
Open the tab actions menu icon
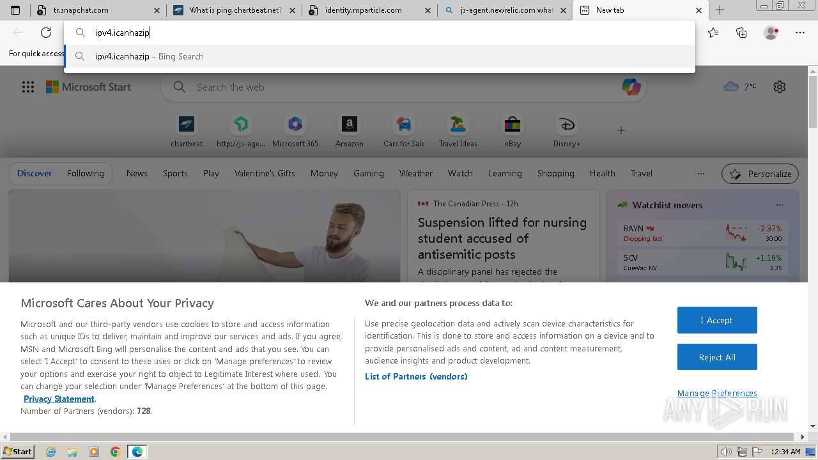coord(15,10)
